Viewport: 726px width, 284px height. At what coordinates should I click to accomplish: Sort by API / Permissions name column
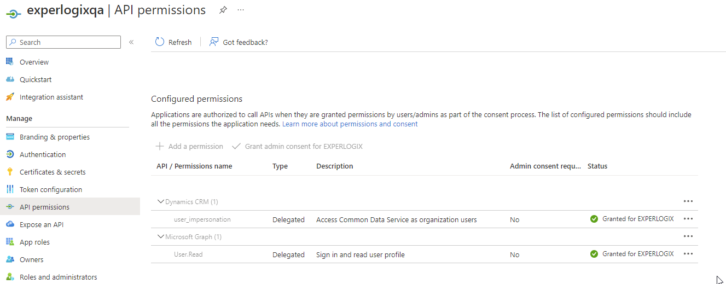click(x=194, y=166)
